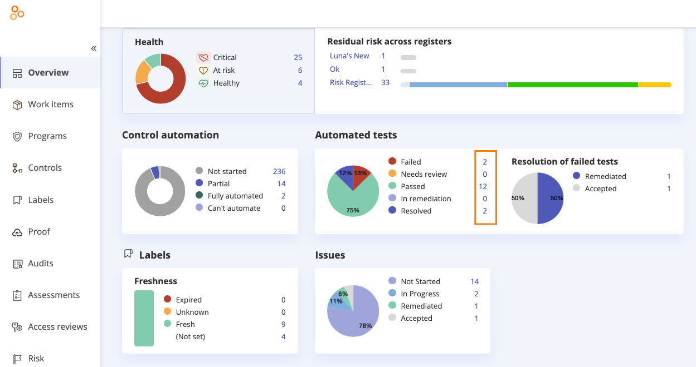Screen dimensions: 696x367
Task: Click the "Unknown" freshness label
Action: (x=192, y=312)
